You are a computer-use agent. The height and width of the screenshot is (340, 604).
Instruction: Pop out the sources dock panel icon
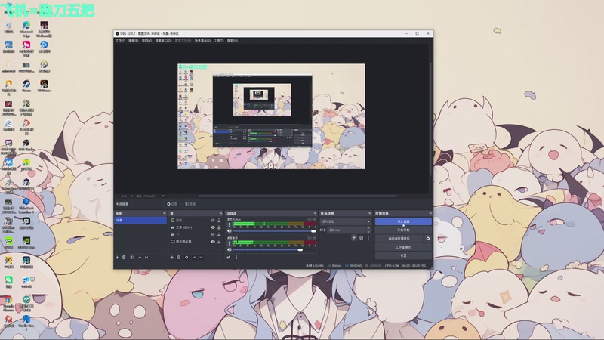tap(220, 213)
